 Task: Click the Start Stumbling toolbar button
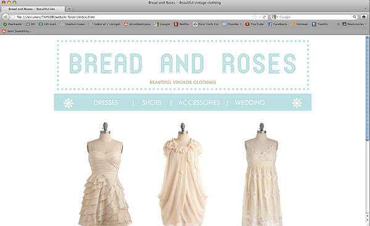click(17, 31)
